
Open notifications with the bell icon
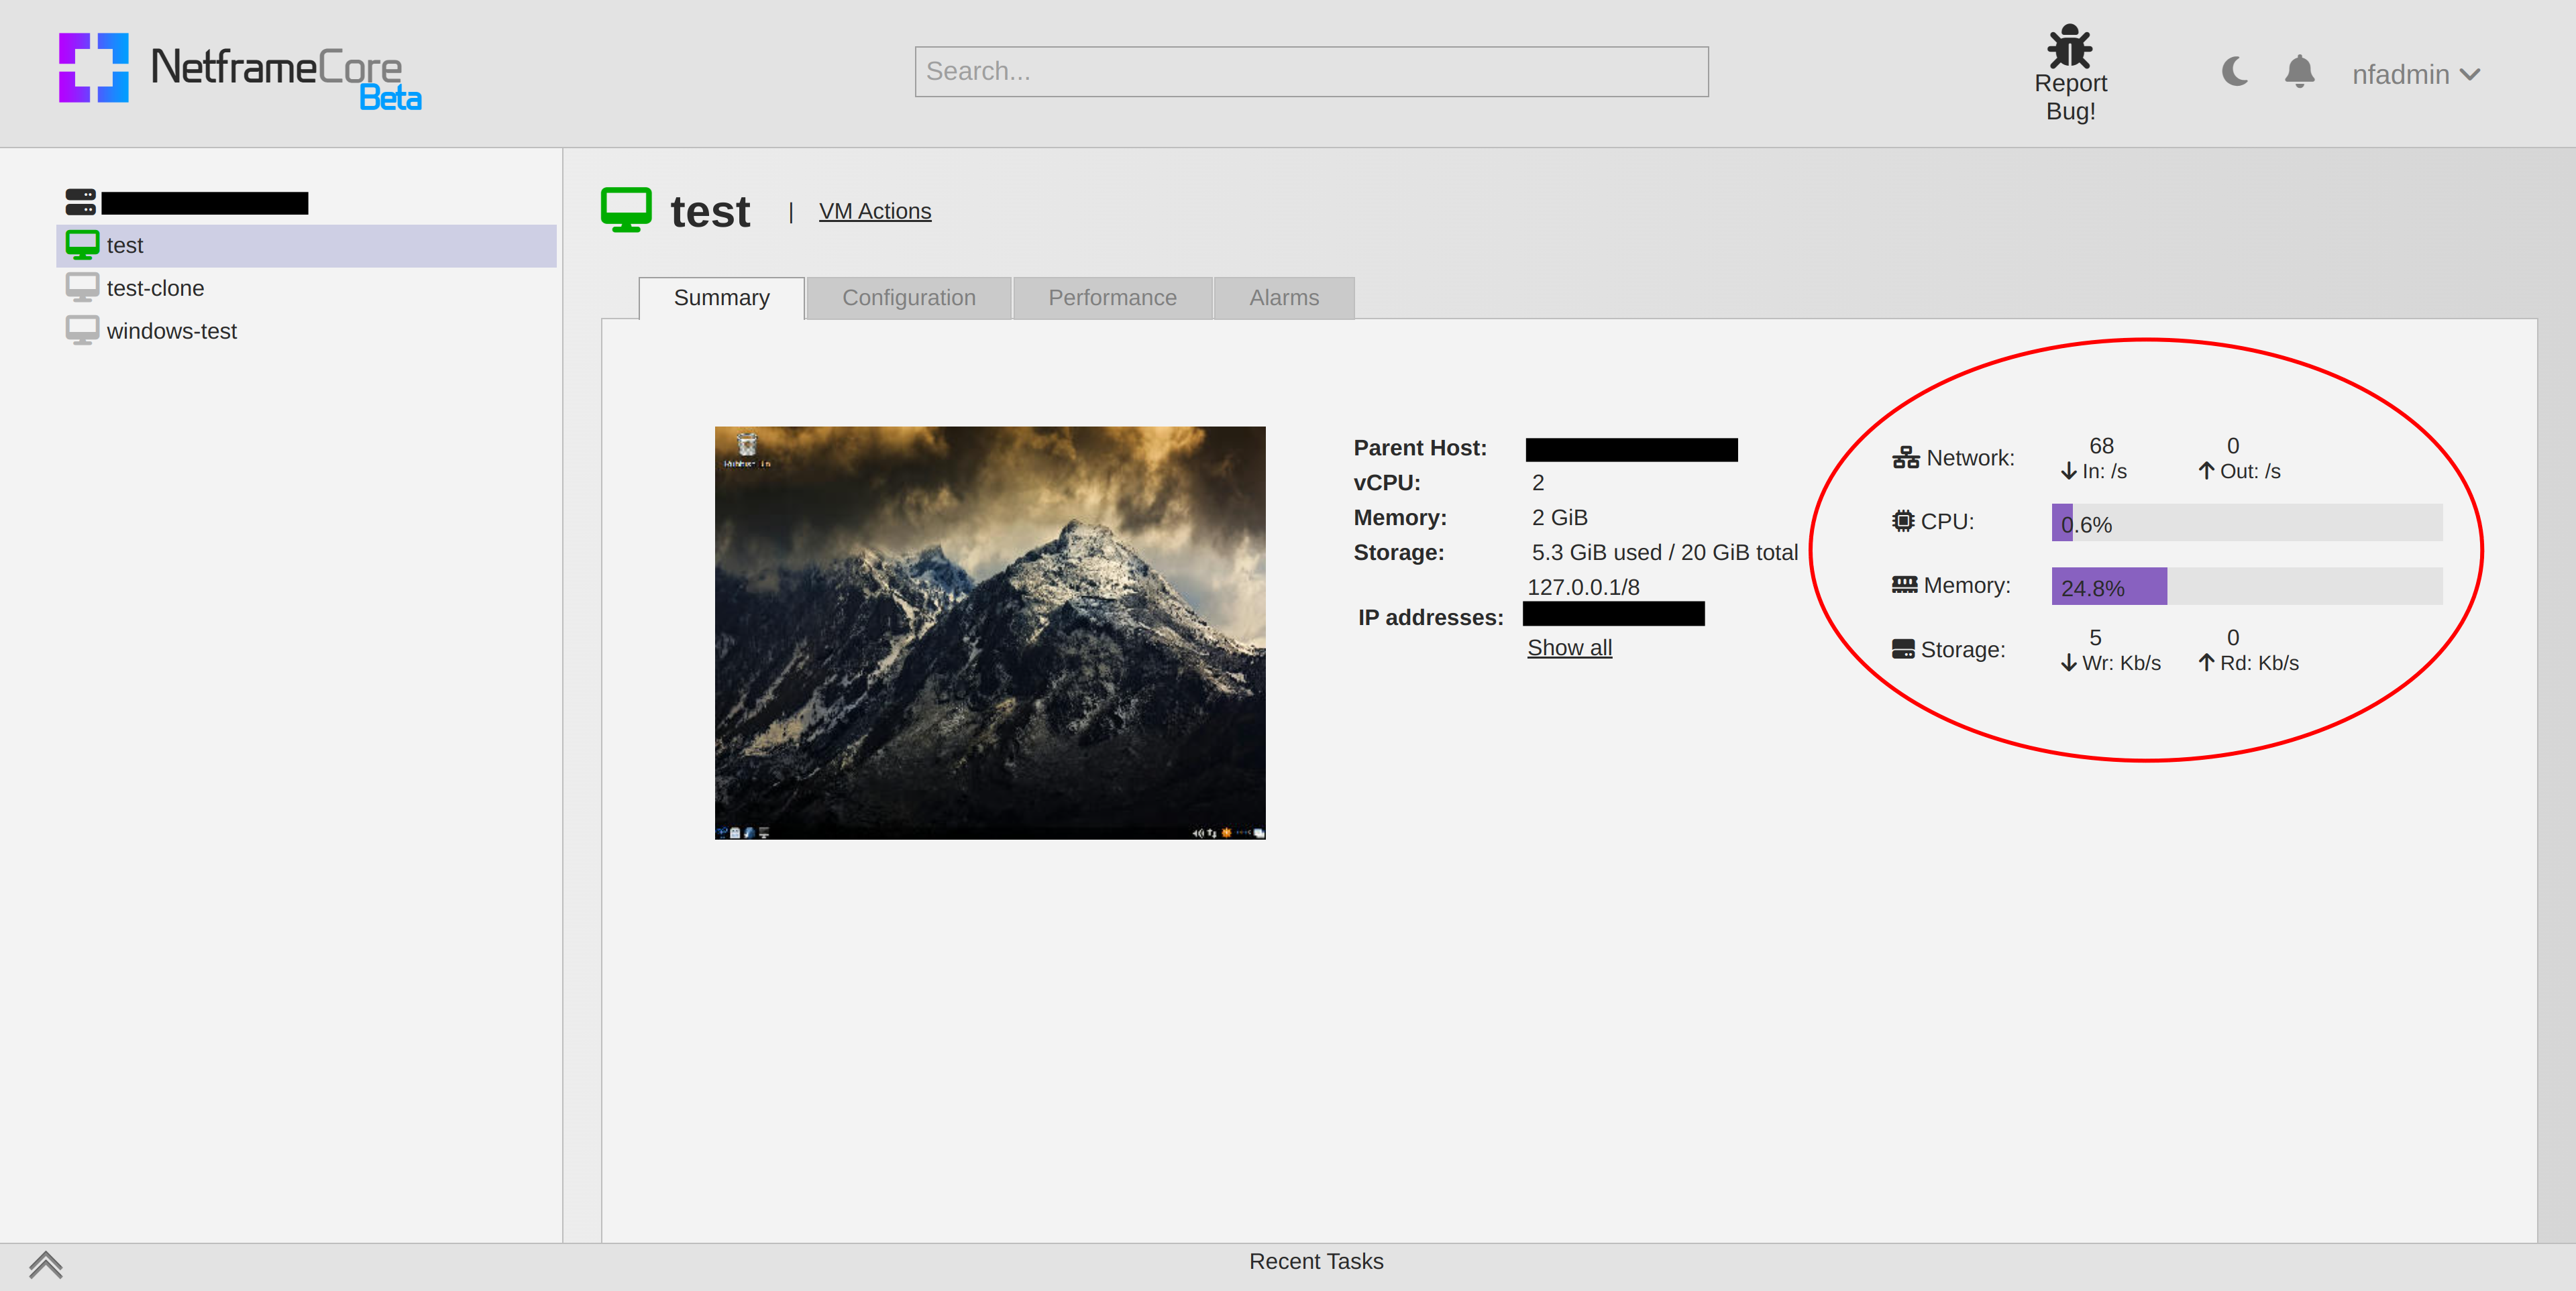coord(2299,72)
